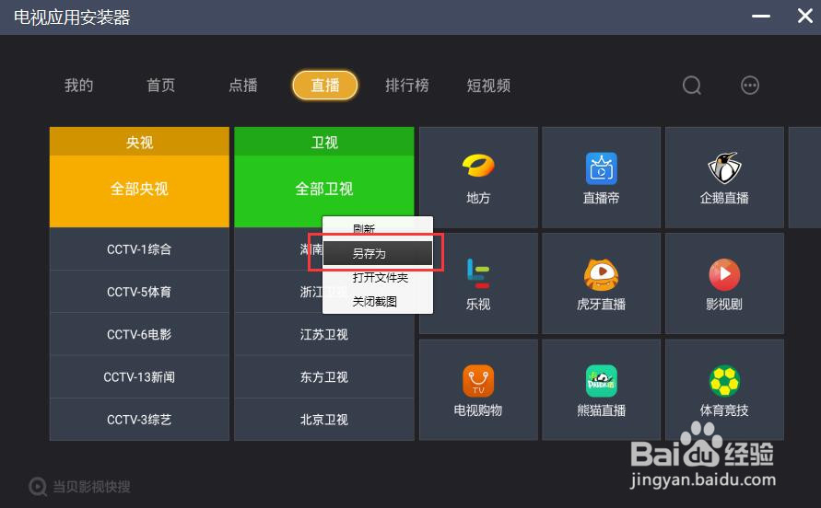The width and height of the screenshot is (821, 508).
Task: Switch to the 排行榜 tab
Action: (x=407, y=86)
